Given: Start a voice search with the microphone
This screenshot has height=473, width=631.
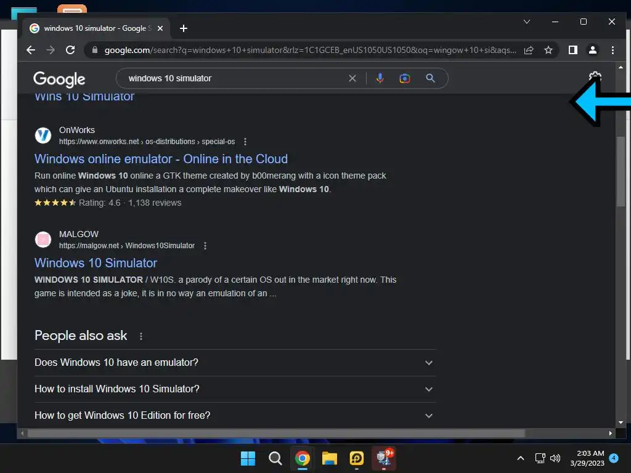Looking at the screenshot, I should coord(380,78).
